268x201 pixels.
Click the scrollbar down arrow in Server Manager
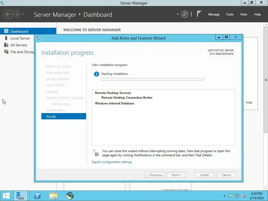(x=266, y=188)
